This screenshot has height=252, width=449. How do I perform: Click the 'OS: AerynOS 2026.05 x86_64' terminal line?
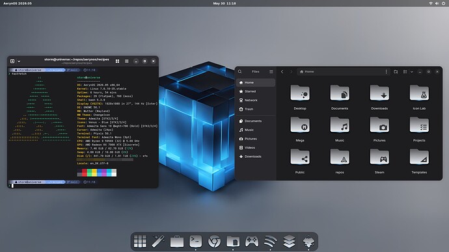point(98,85)
